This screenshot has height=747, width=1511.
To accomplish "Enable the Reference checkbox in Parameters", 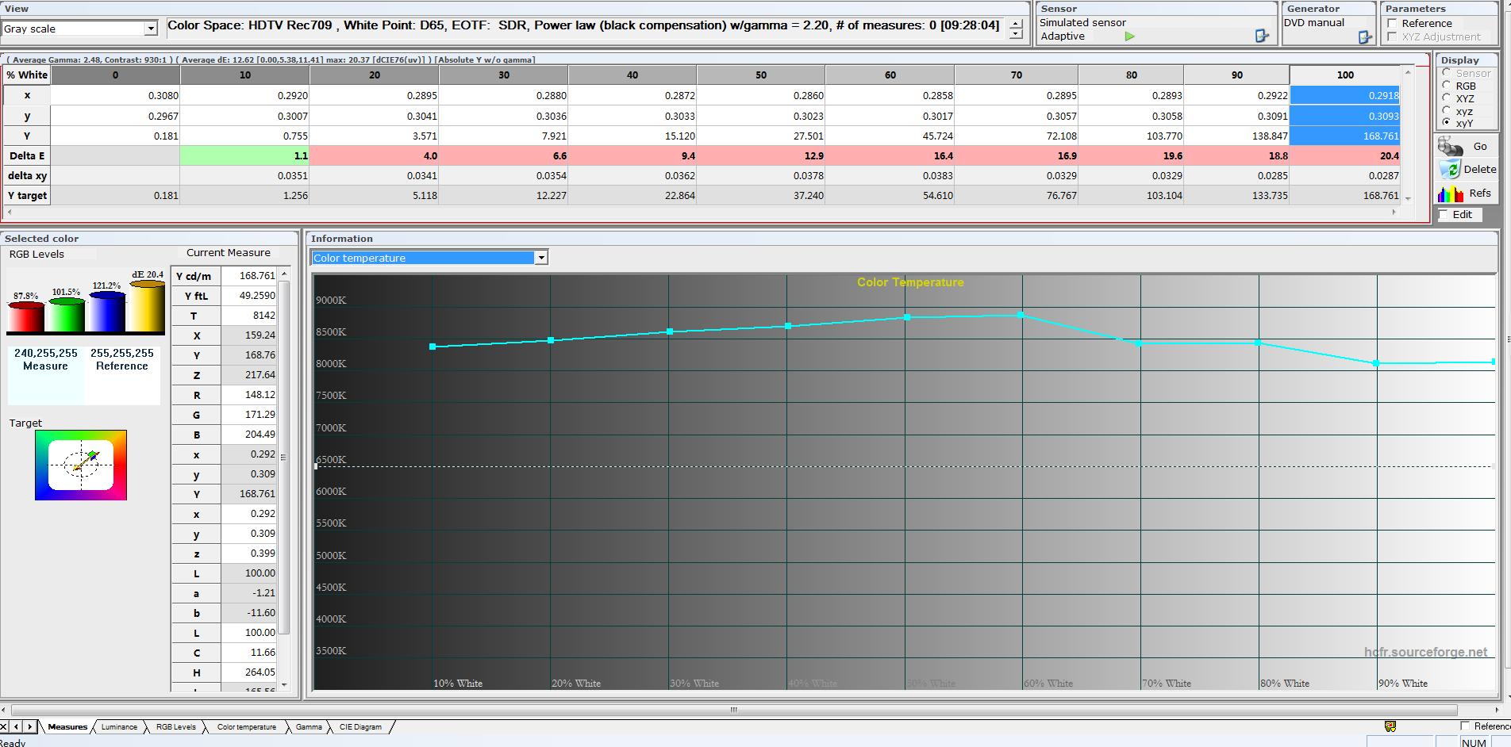I will coord(1392,24).
